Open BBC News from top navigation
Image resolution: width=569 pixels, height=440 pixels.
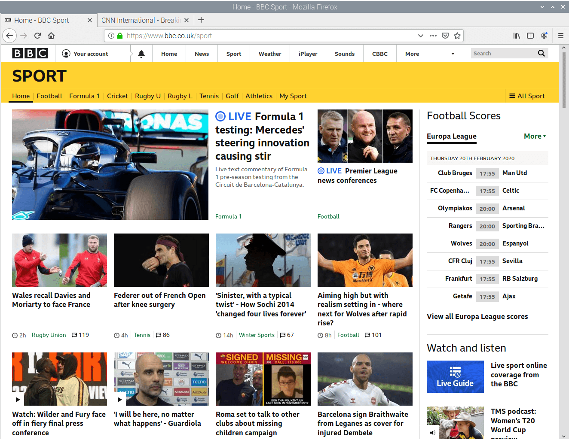202,54
